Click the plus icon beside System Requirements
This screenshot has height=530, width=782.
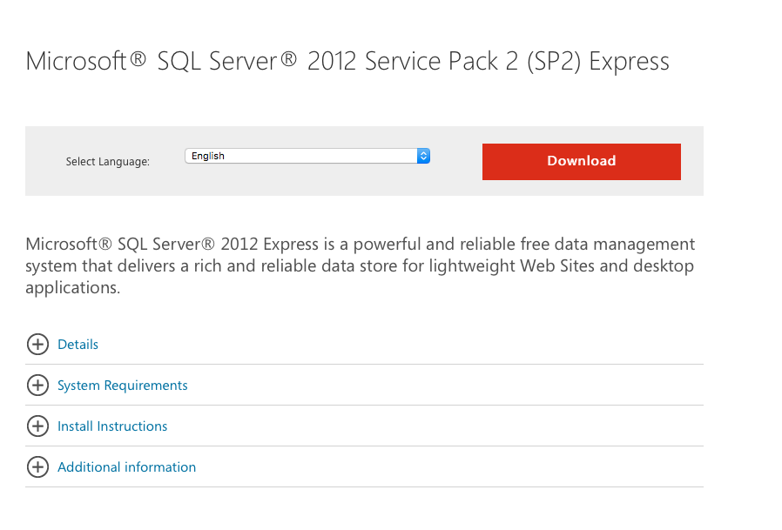tap(37, 386)
